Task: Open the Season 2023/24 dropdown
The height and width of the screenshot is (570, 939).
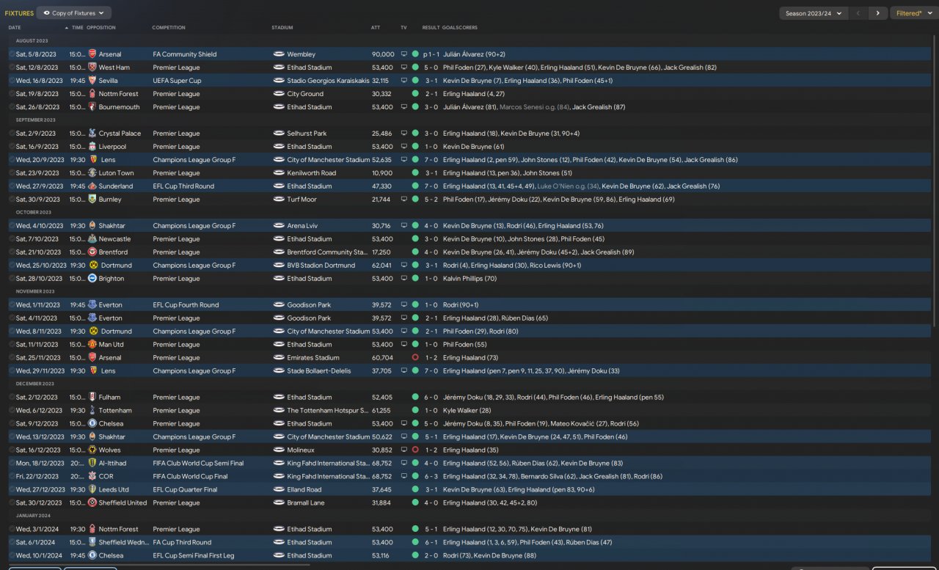Action: click(x=814, y=13)
